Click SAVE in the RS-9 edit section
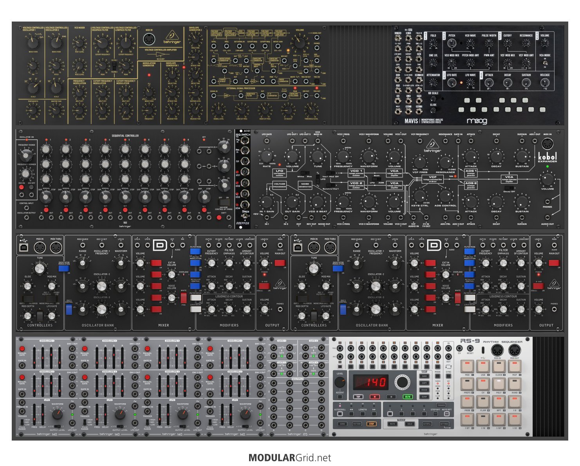Image resolution: width=580 pixels, height=466 pixels. (x=424, y=376)
